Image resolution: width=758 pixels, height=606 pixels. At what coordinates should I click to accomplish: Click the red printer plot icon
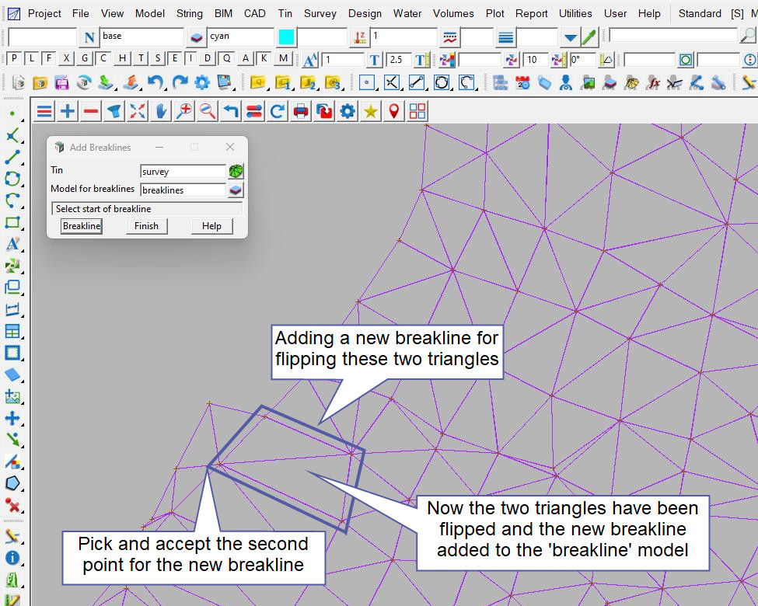301,112
